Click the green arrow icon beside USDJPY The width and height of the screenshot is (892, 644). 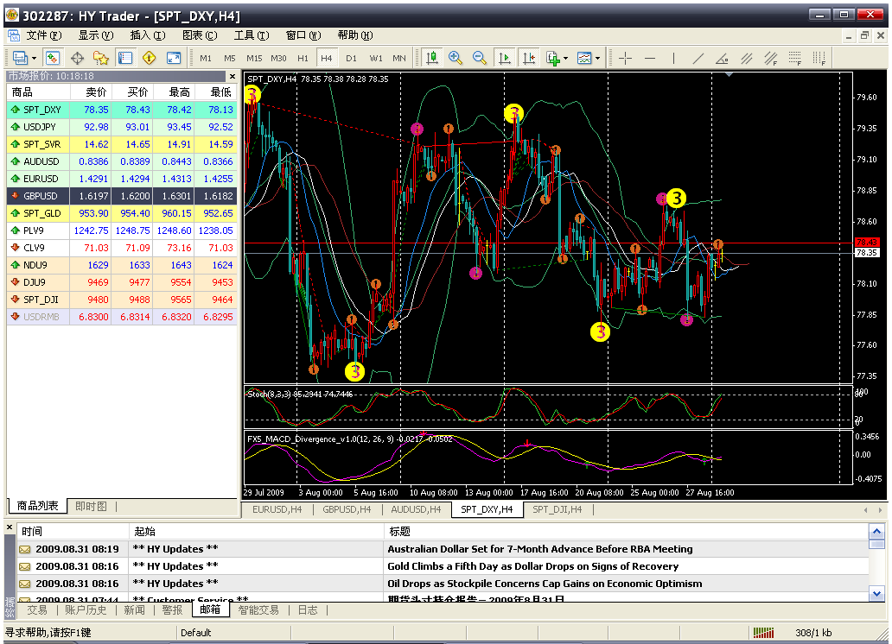pyautogui.click(x=16, y=127)
